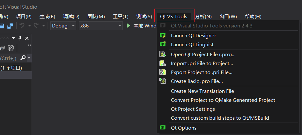Click the Import .pri File icon

coord(163,63)
